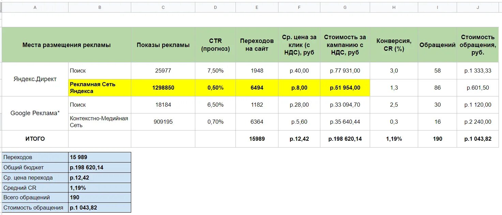Click the 'Показы рекламы' header cell
502x215 pixels.
[163, 45]
